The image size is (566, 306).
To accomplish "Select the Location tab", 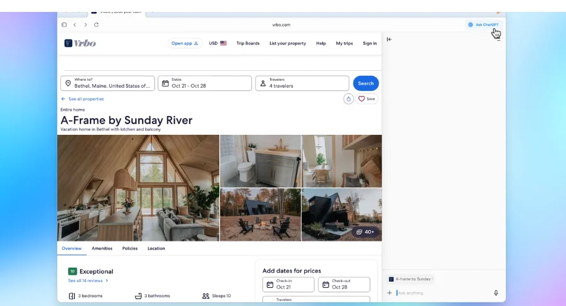I will 156,248.
